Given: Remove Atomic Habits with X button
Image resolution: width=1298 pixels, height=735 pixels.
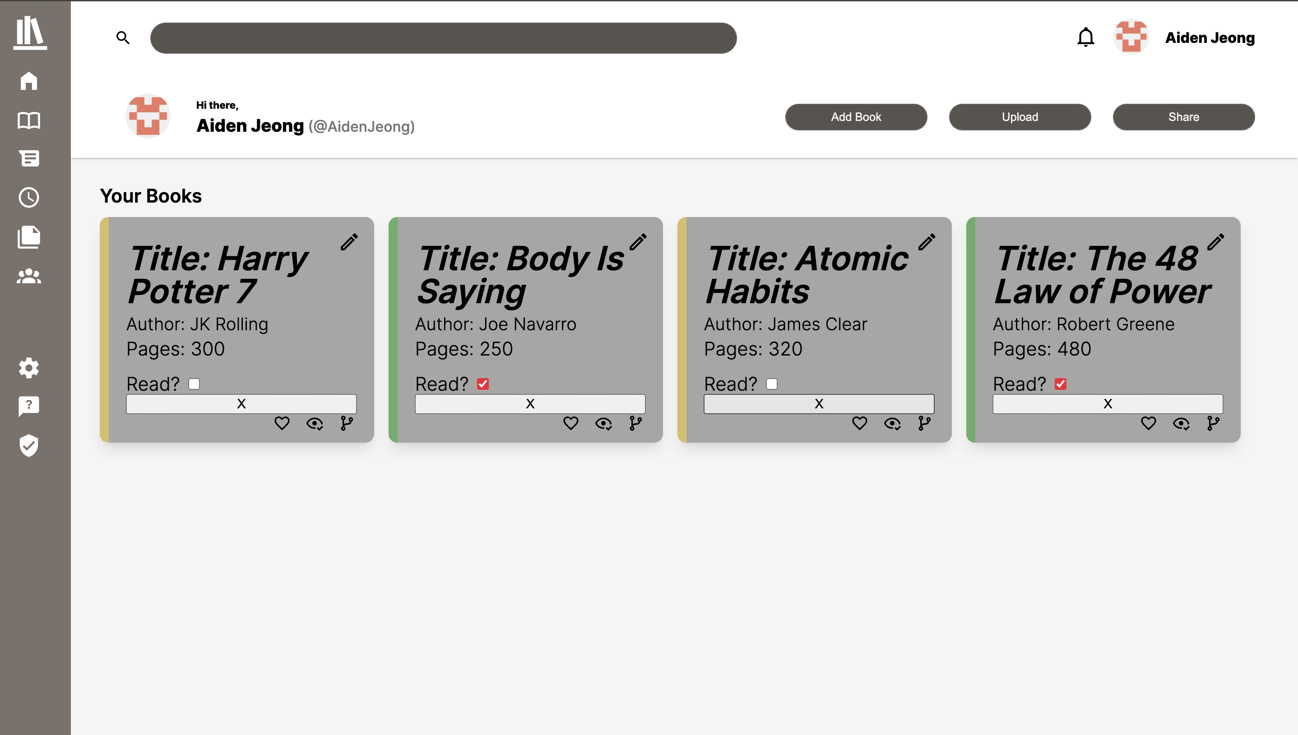Looking at the screenshot, I should coord(819,404).
